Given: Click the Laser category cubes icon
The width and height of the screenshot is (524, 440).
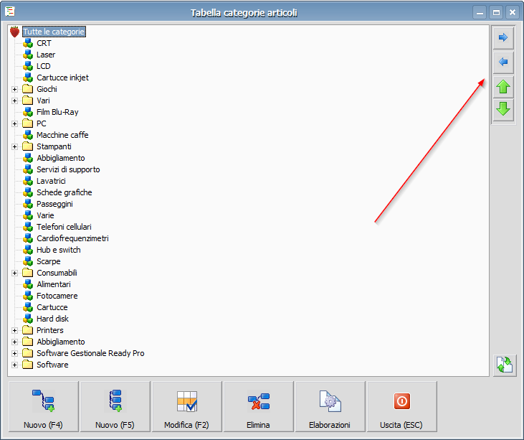Looking at the screenshot, I should tap(28, 55).
